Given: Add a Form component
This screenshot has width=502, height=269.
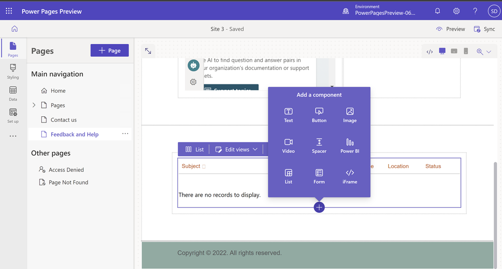Looking at the screenshot, I should point(319,177).
